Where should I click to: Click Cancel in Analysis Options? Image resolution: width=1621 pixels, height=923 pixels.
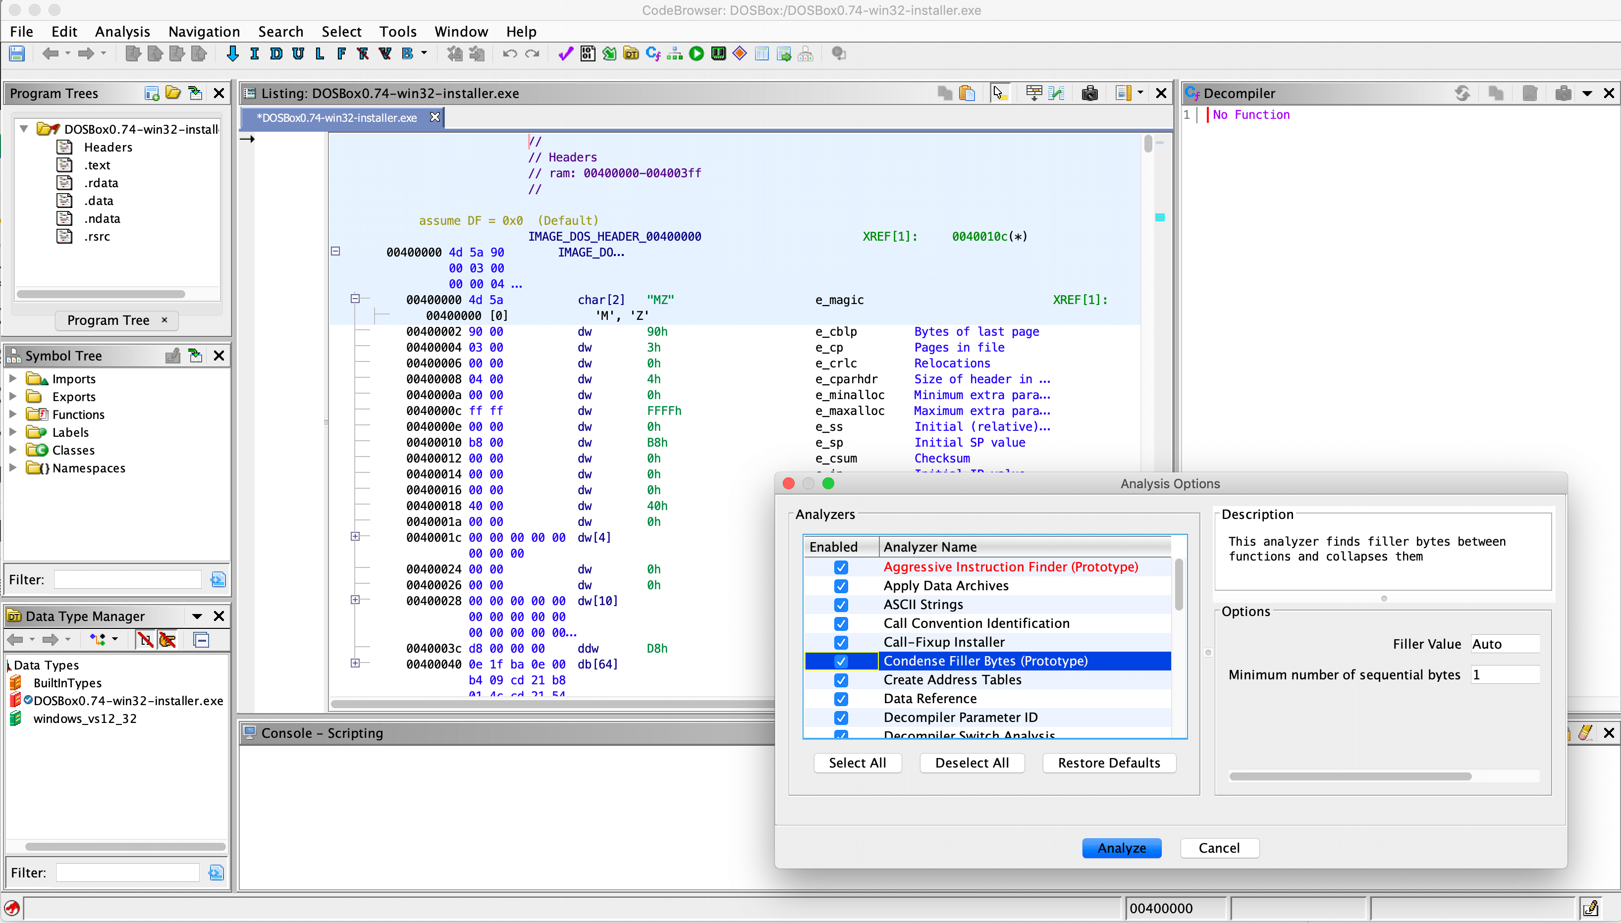1219,848
